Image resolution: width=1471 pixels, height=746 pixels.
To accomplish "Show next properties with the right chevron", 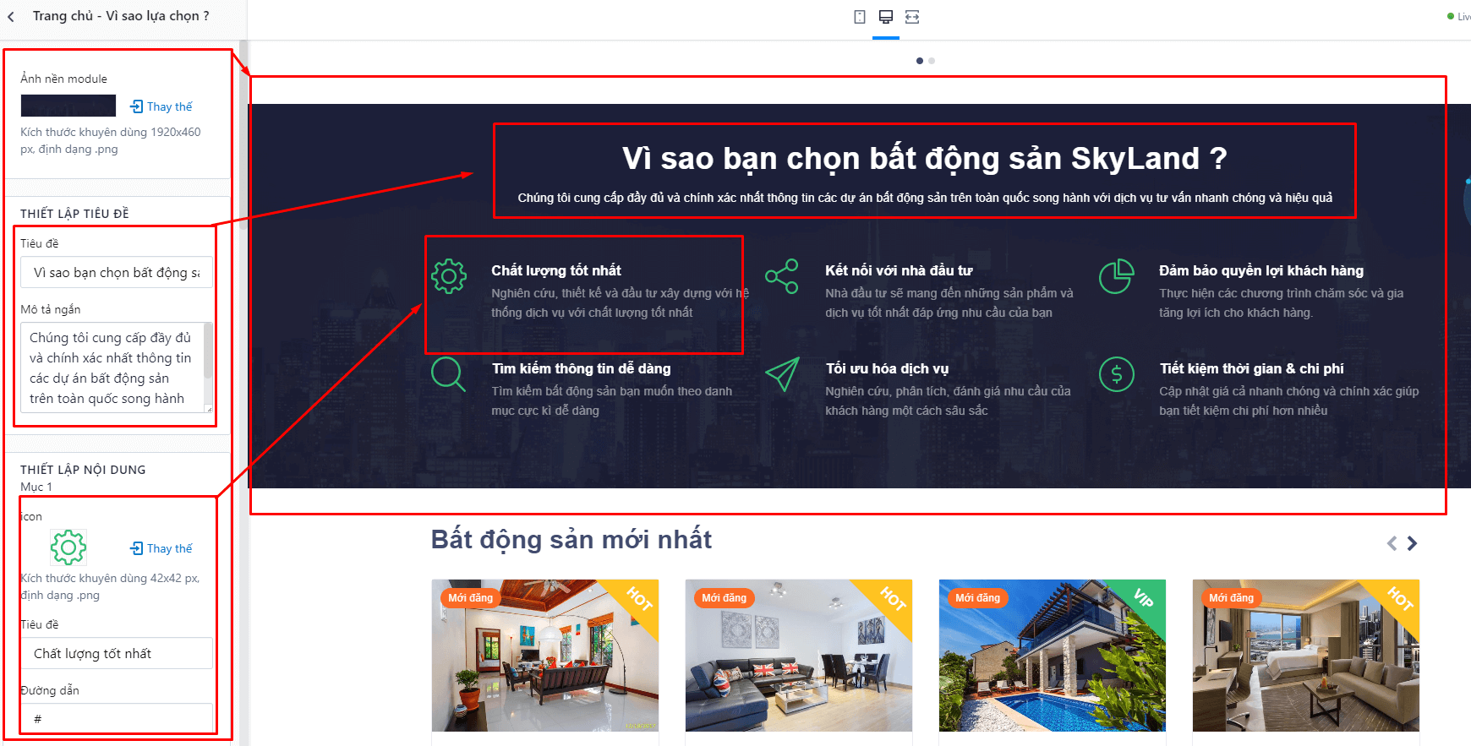I will click(x=1412, y=543).
